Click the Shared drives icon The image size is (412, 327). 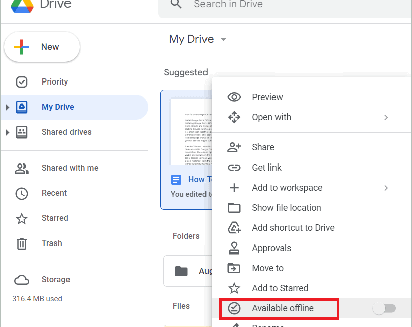click(22, 132)
